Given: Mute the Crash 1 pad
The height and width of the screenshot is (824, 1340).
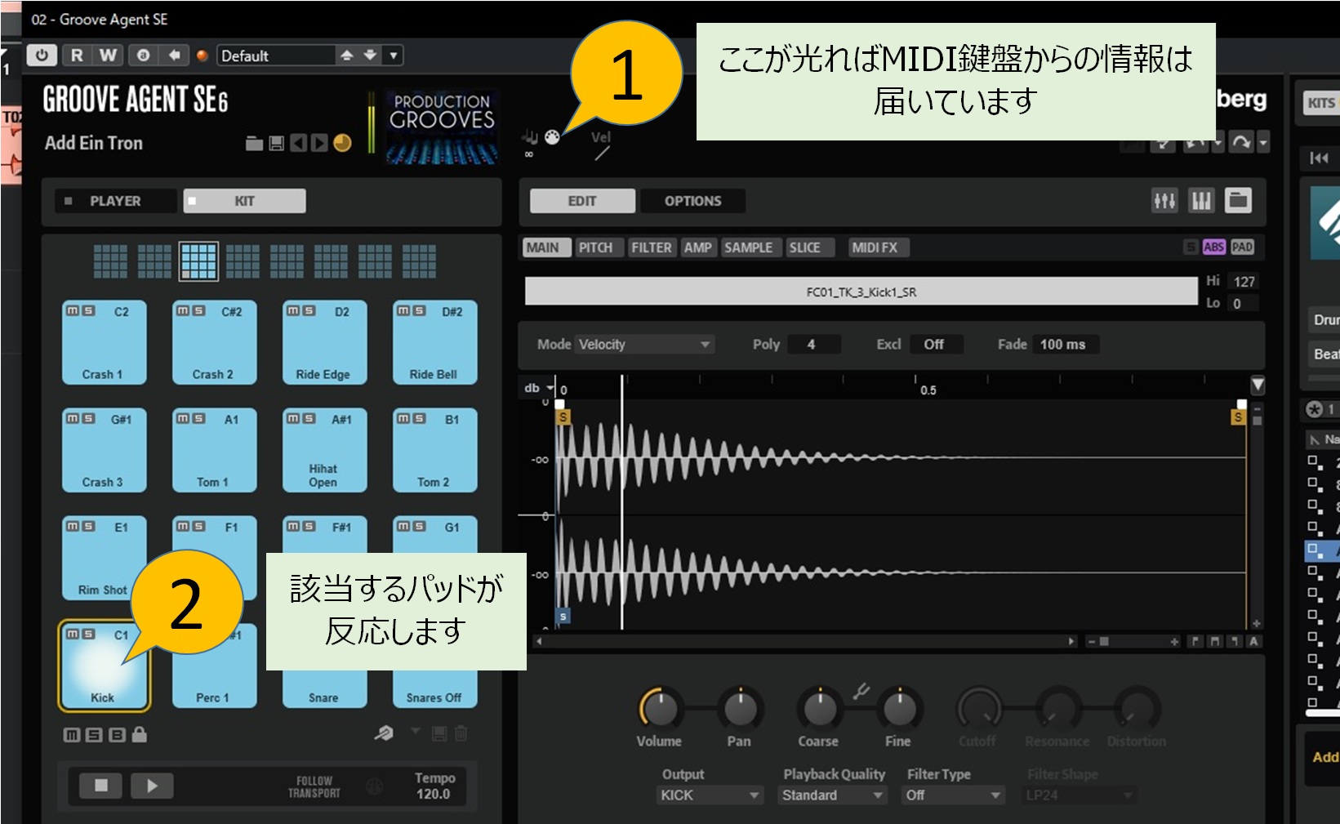Looking at the screenshot, I should point(73,311).
